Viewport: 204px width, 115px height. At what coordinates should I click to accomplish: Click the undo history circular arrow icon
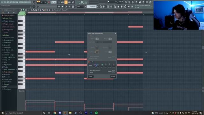tap(126, 2)
